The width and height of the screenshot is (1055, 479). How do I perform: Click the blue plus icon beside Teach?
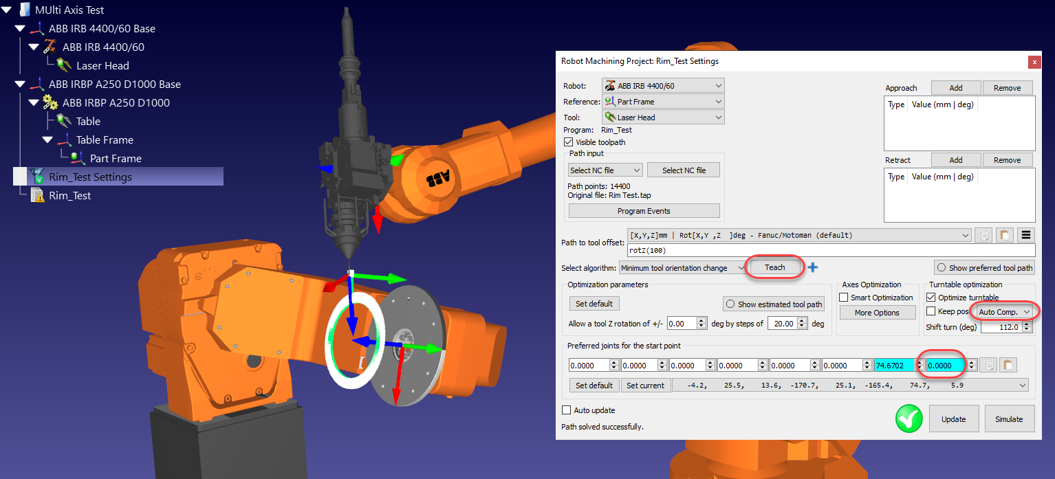(x=814, y=267)
